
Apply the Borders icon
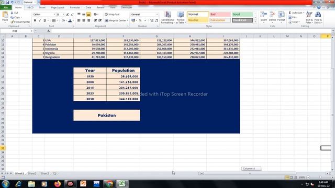[x=54, y=20]
